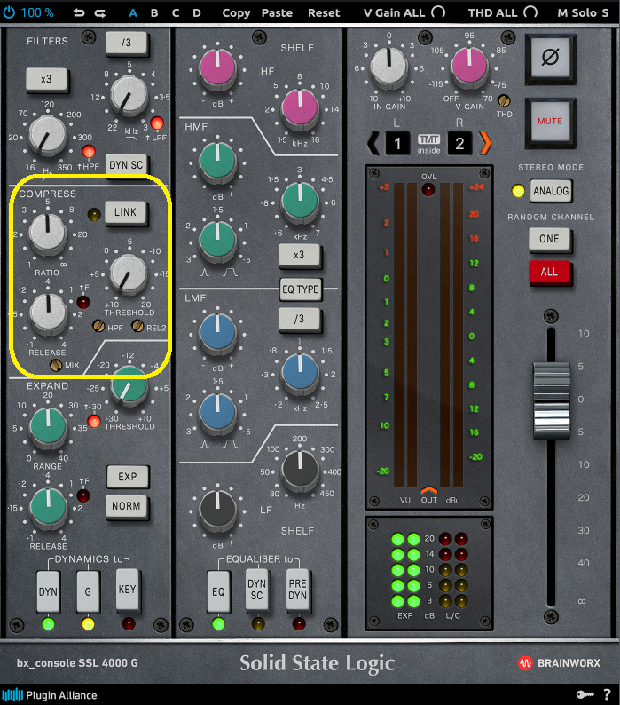Click random channel ALL red button
The width and height of the screenshot is (620, 705).
pyautogui.click(x=549, y=272)
